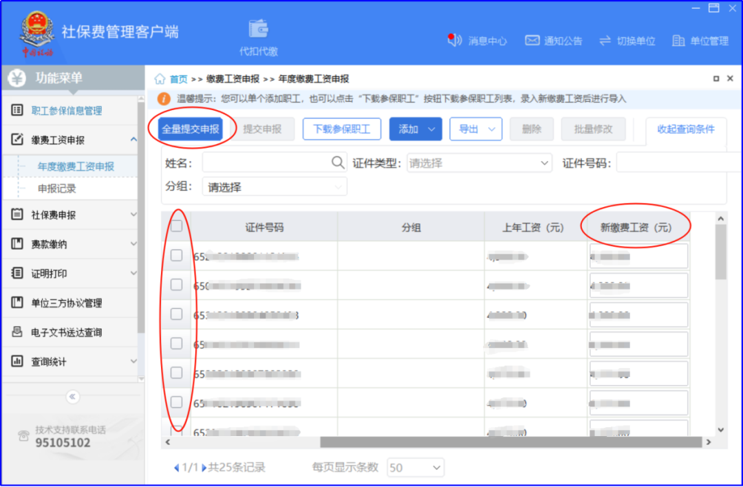Focus the 姓名 input field
Image resolution: width=743 pixels, height=487 pixels.
click(x=274, y=162)
